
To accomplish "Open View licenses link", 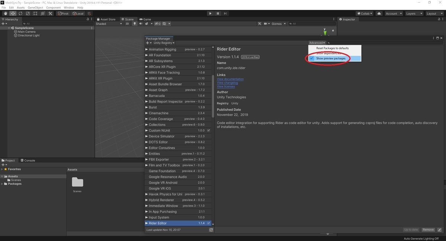I will pyautogui.click(x=226, y=86).
